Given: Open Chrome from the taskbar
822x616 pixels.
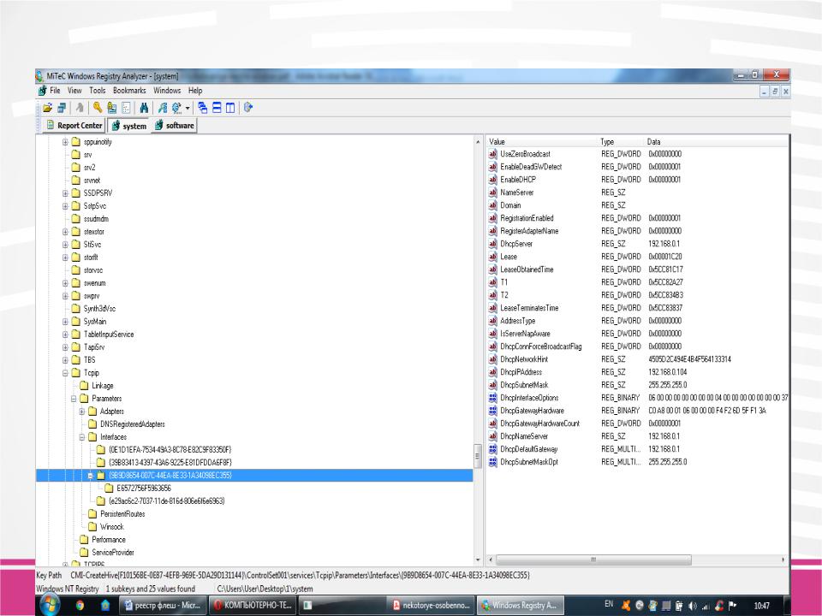Looking at the screenshot, I should (x=80, y=606).
